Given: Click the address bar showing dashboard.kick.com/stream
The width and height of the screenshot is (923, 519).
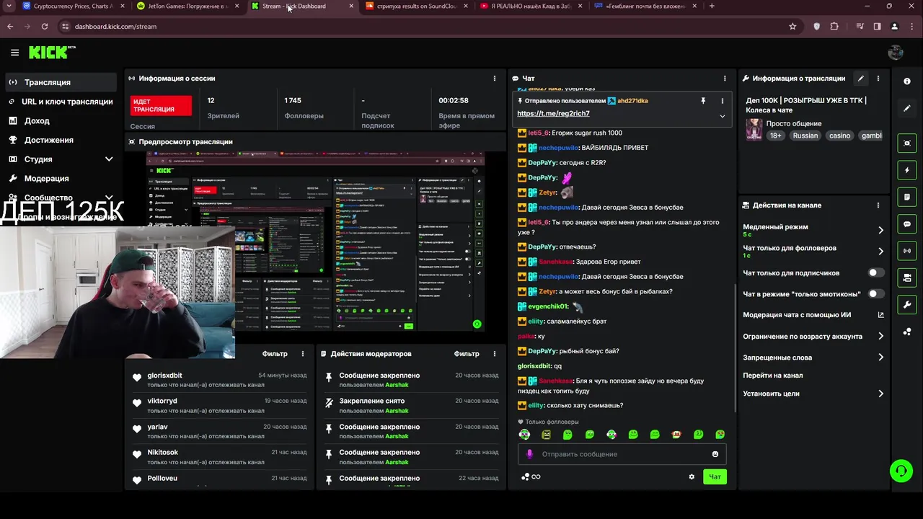Looking at the screenshot, I should [x=425, y=26].
